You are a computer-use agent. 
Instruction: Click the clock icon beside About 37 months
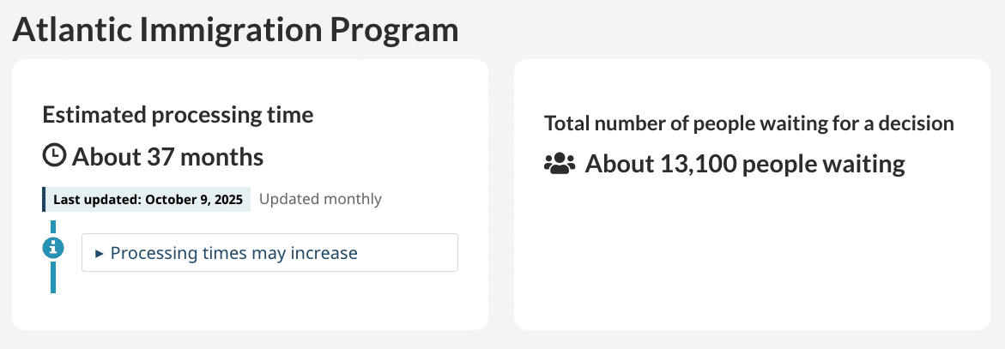point(54,155)
